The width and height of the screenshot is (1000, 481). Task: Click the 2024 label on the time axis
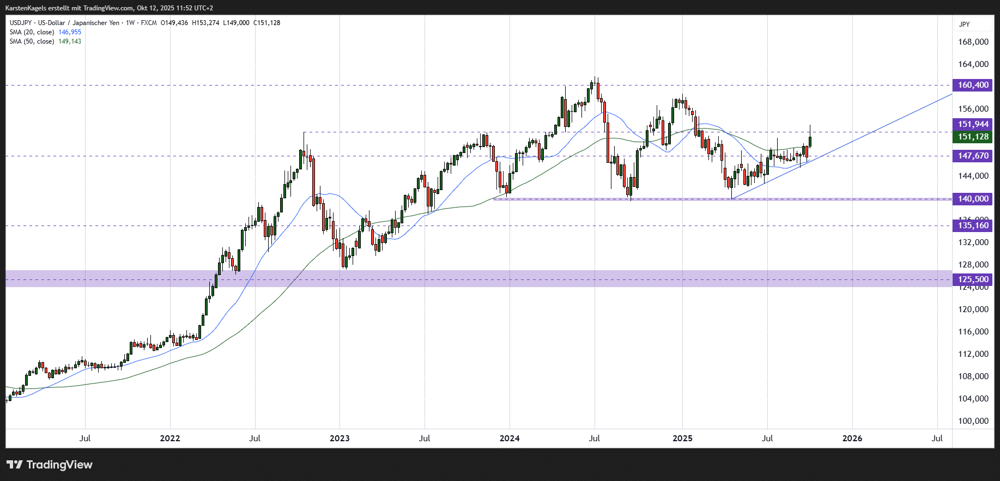pos(510,438)
